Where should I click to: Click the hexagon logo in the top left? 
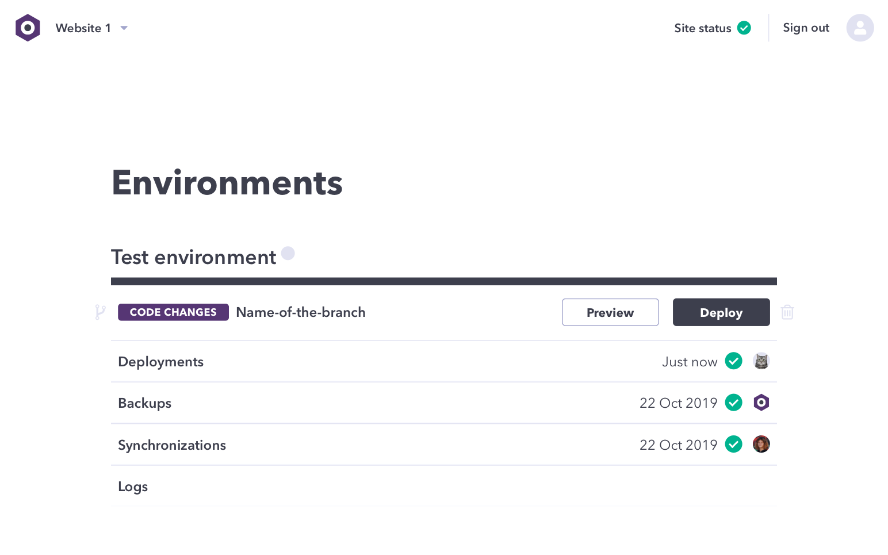tap(27, 27)
